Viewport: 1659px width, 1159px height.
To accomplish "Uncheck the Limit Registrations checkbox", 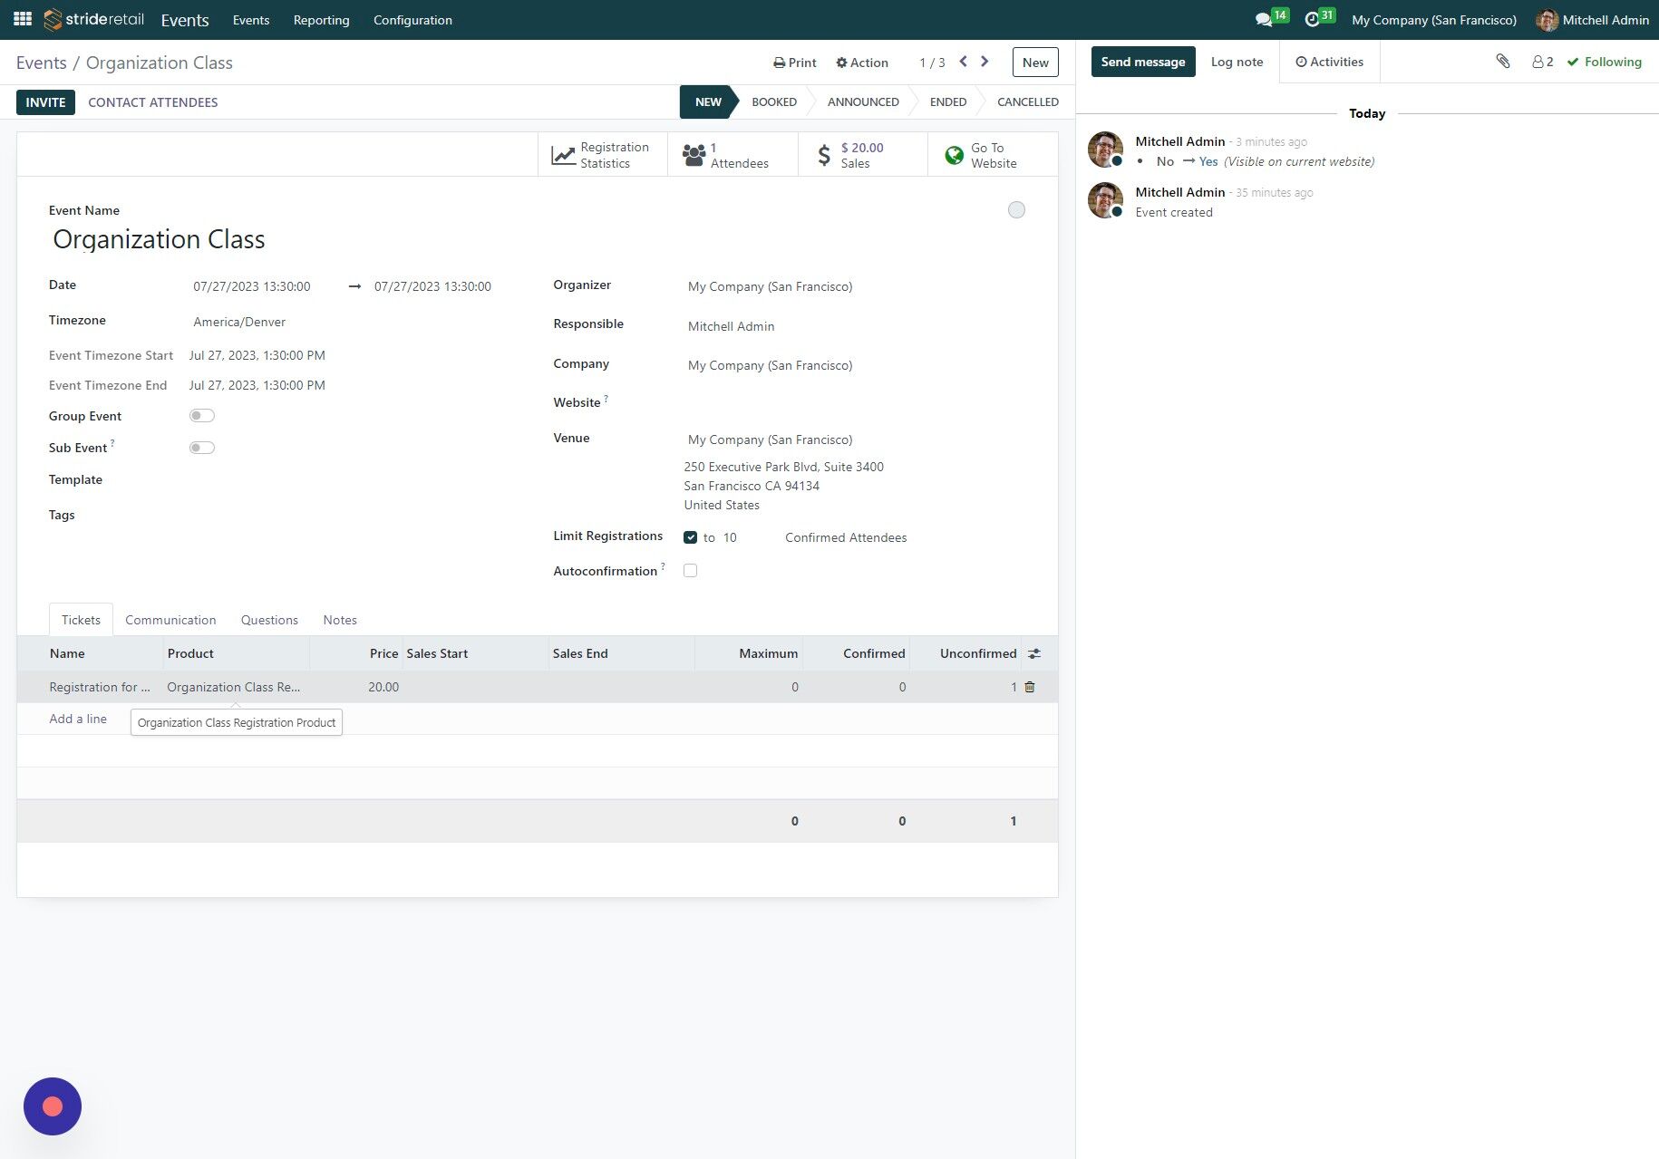I will pyautogui.click(x=691, y=537).
